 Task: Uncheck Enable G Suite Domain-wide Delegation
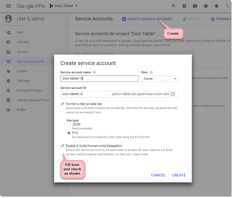coord(62,146)
